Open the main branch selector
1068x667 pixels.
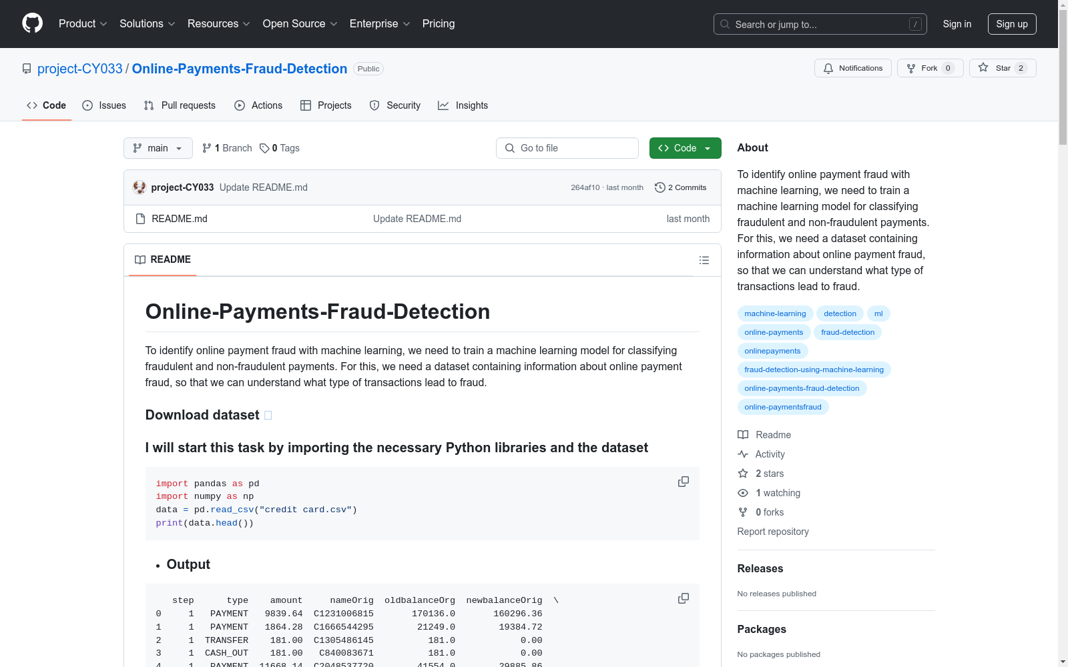pyautogui.click(x=158, y=148)
